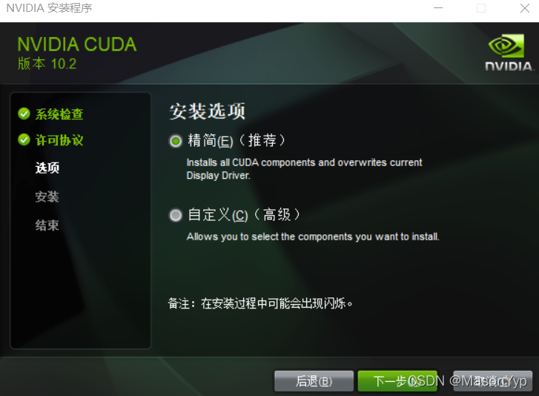539x396 pixels.
Task: Click the green checkmark beside 系统检查
Action: [24, 113]
